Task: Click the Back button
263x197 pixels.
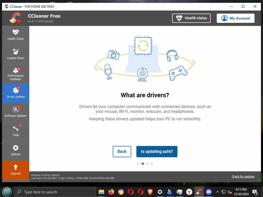Action: coord(122,151)
